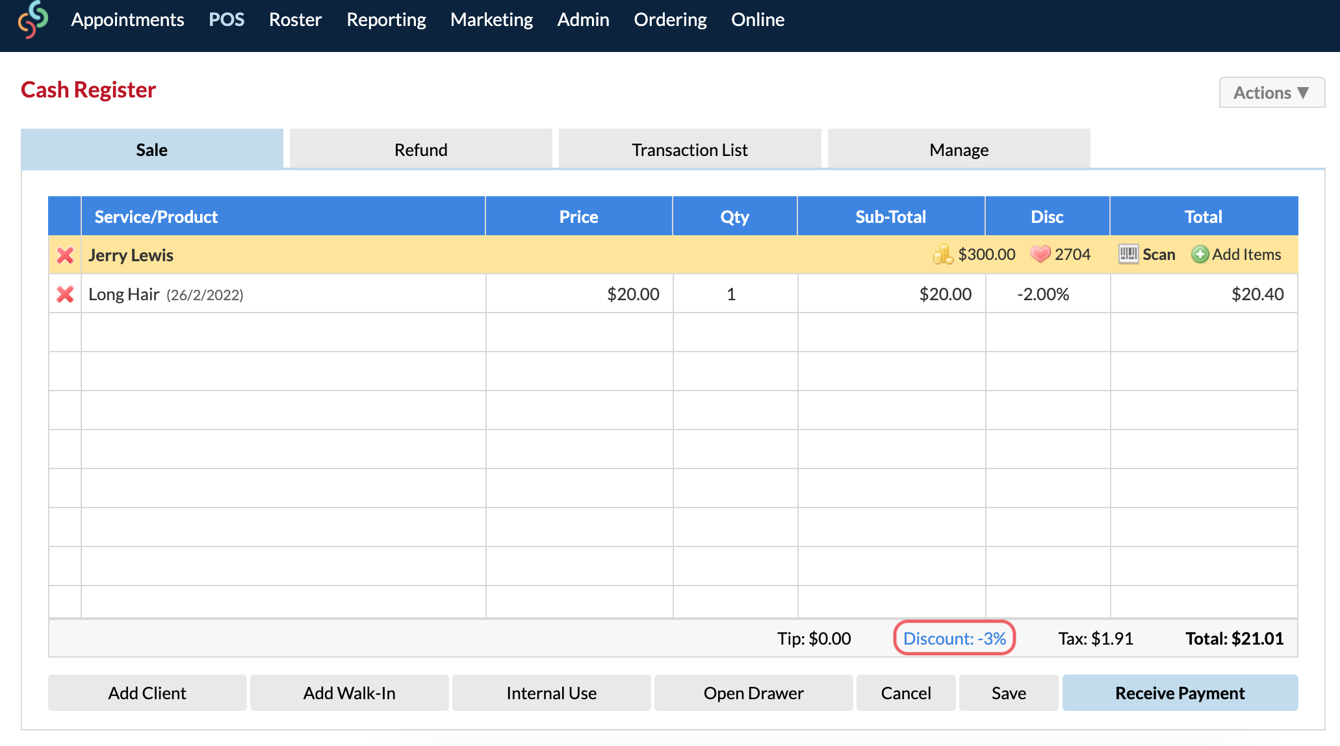Image resolution: width=1340 pixels, height=746 pixels.
Task: Cancel the current sale
Action: [906, 693]
